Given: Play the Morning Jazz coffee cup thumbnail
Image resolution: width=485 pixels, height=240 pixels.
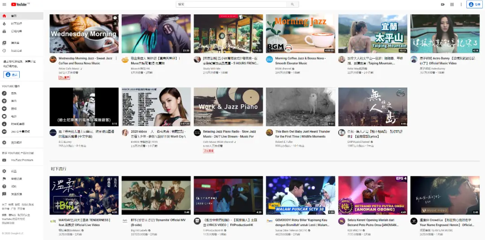Looking at the screenshot, I should pos(300,34).
